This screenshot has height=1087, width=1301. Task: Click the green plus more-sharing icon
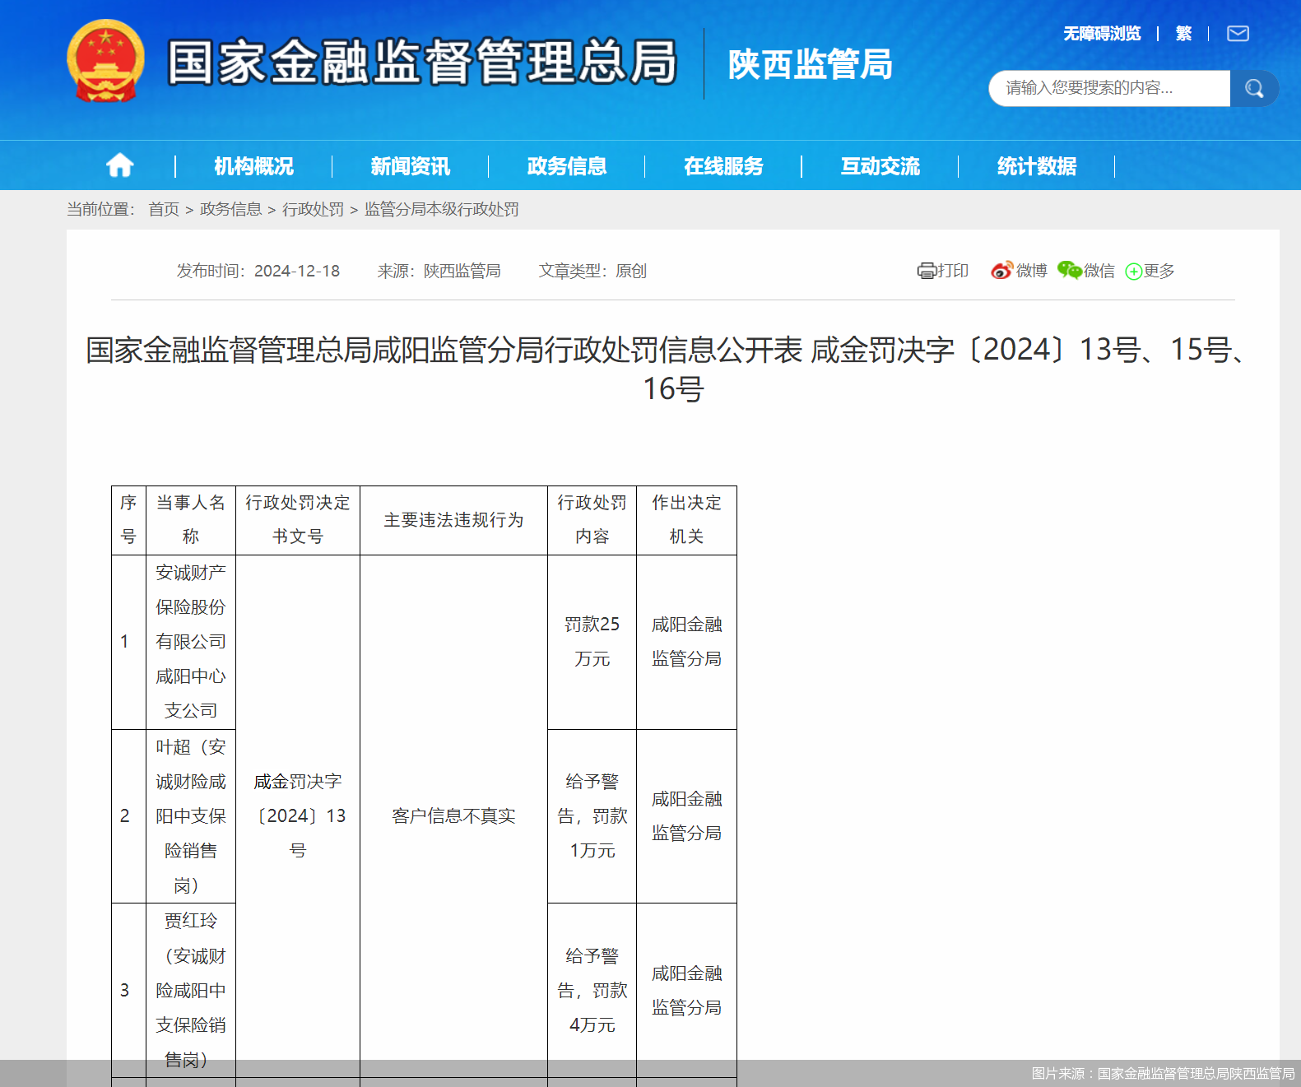click(1133, 272)
